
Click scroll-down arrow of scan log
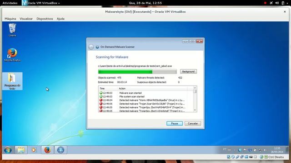[195, 110]
